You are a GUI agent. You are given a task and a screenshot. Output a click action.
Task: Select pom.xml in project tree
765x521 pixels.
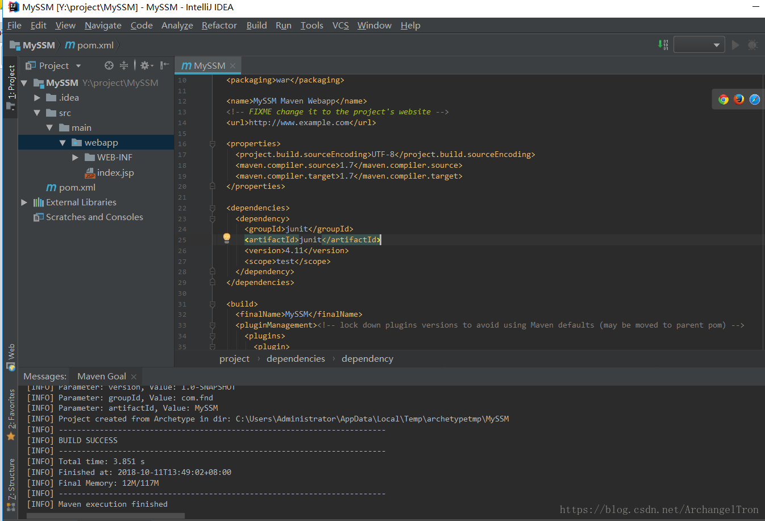71,187
